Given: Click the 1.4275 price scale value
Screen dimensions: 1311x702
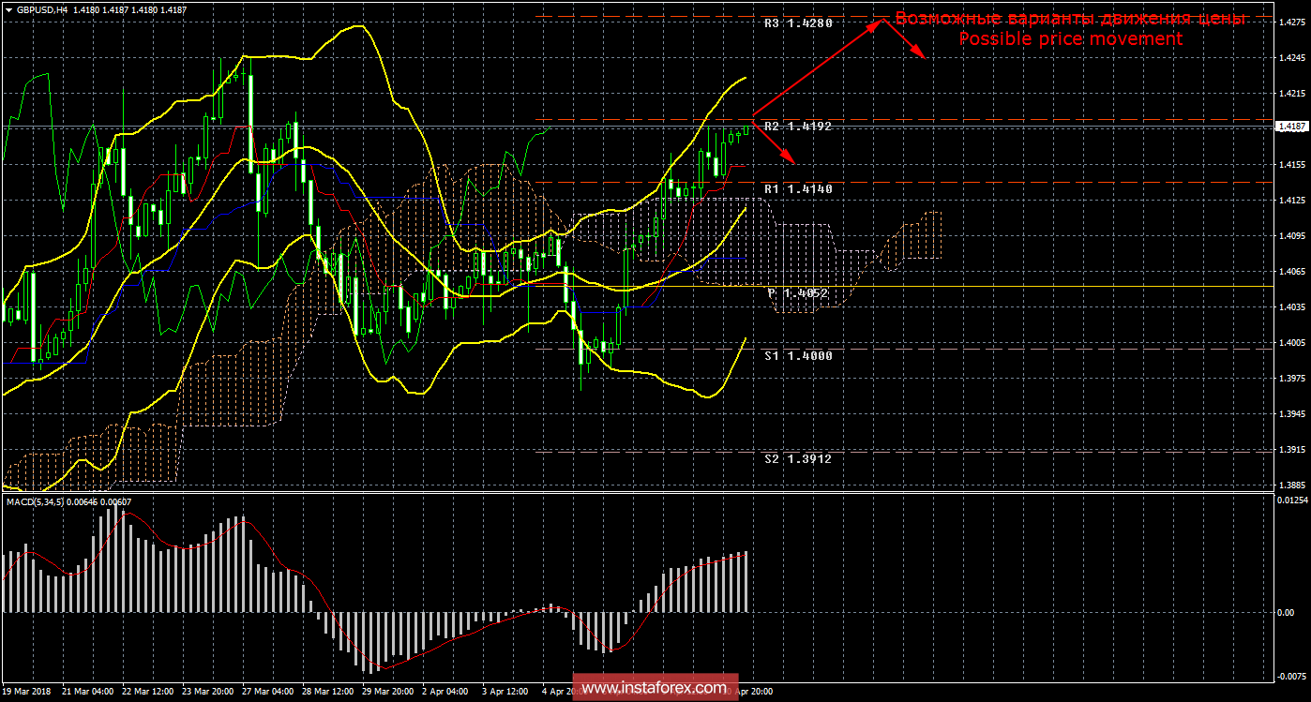Looking at the screenshot, I should coord(1291,22).
